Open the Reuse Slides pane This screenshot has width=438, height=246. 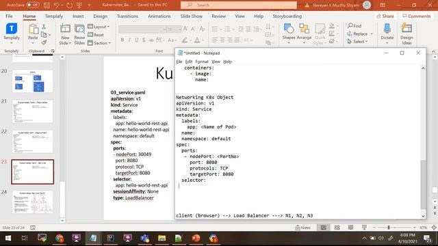tap(79, 34)
